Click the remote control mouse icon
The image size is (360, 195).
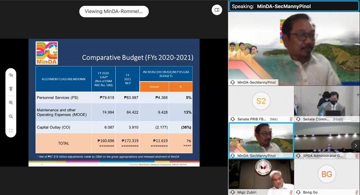pos(11,89)
